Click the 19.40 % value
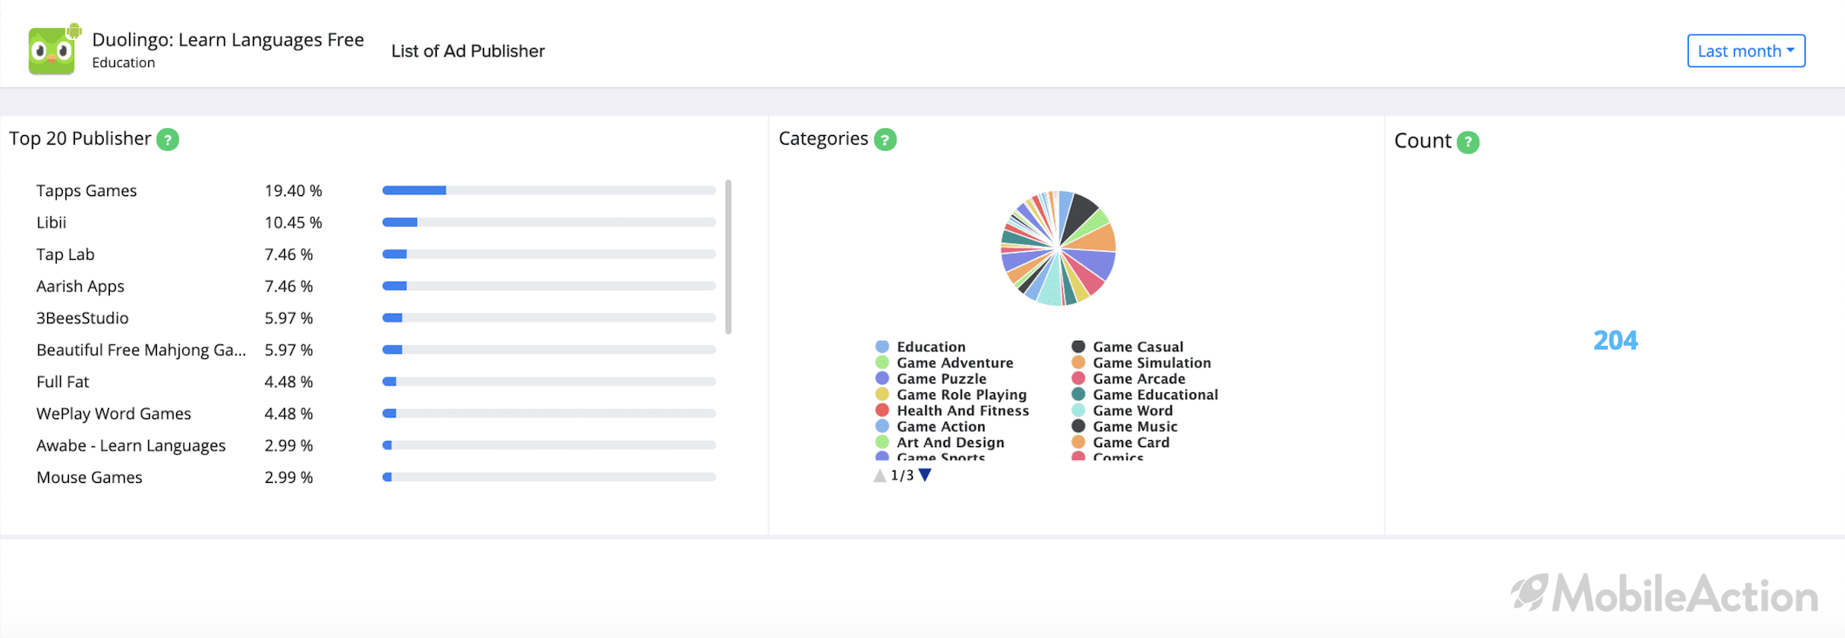The image size is (1845, 638). pyautogui.click(x=294, y=190)
